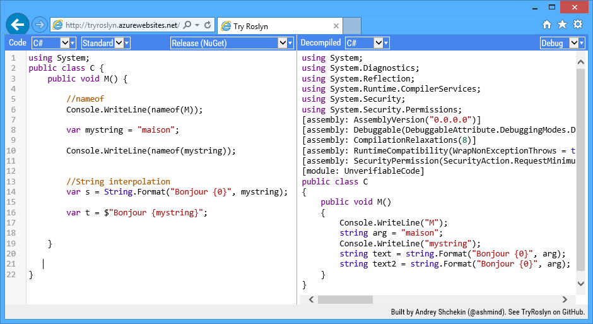593x324 pixels.
Task: Click the search magnifier in address bar
Action: [x=187, y=25]
